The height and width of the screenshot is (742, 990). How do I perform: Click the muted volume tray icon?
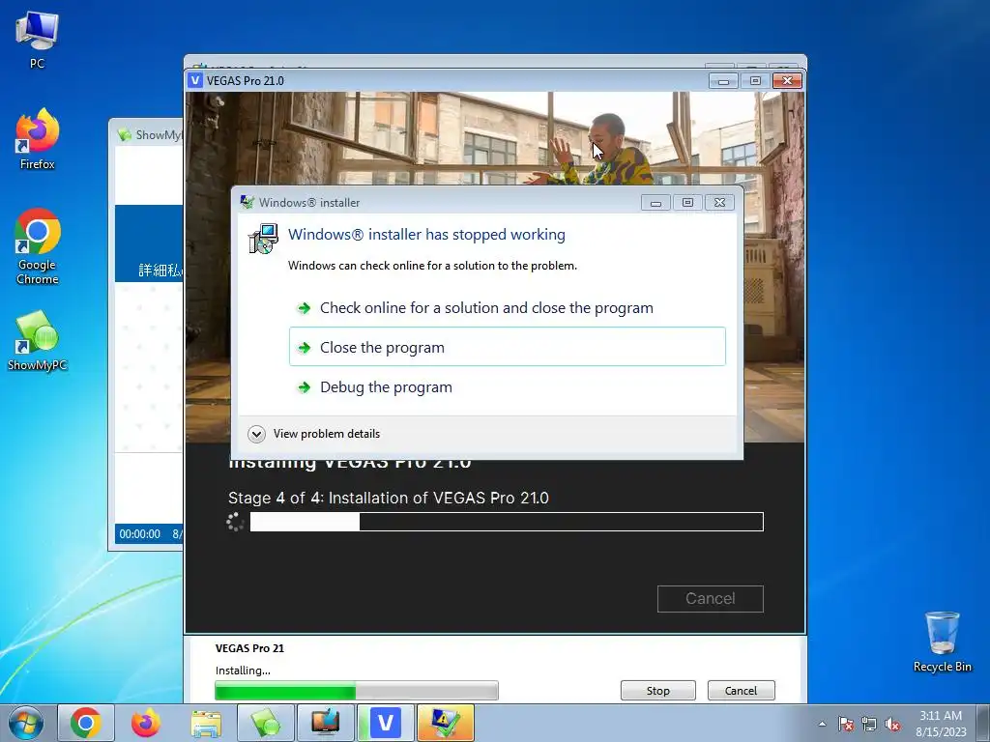892,724
